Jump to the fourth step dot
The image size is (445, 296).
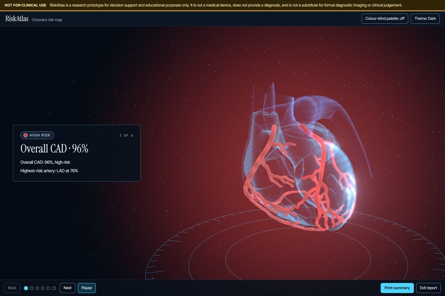coord(43,288)
